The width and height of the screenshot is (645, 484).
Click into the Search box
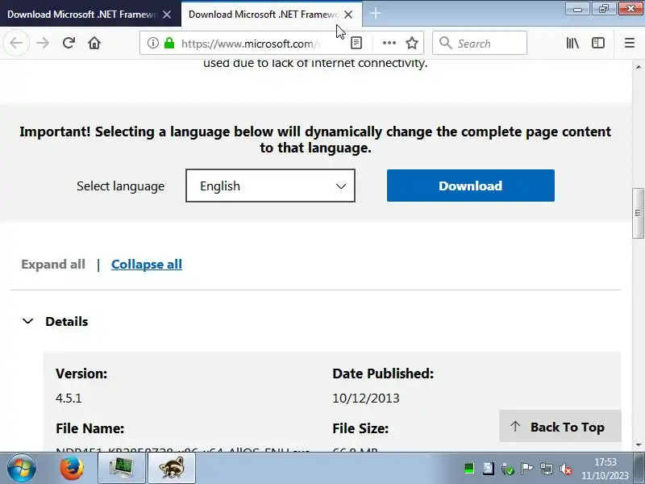[x=480, y=43]
